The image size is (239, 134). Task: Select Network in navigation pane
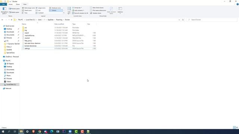8,89
